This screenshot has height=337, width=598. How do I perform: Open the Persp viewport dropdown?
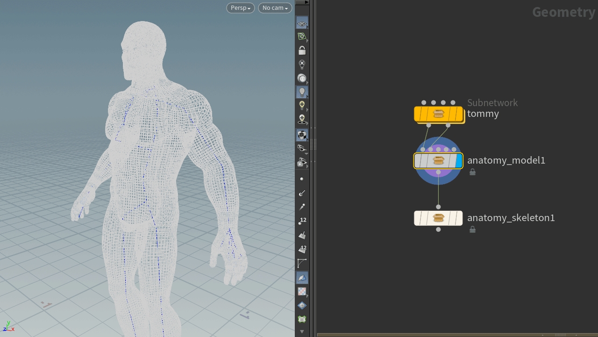click(241, 8)
